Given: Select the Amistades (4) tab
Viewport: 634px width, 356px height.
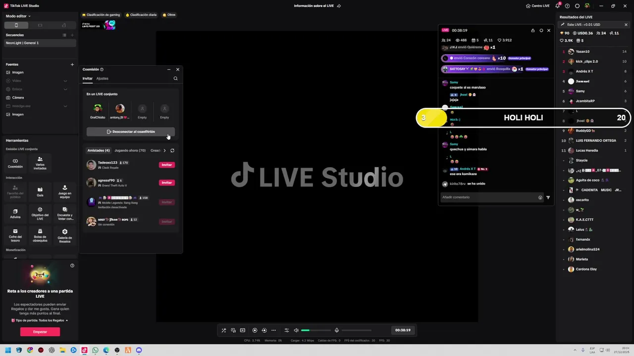Looking at the screenshot, I should coord(99,150).
